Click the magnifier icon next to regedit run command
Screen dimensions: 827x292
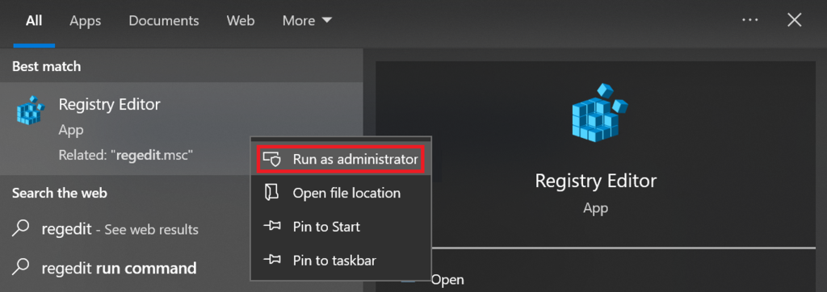pos(20,267)
